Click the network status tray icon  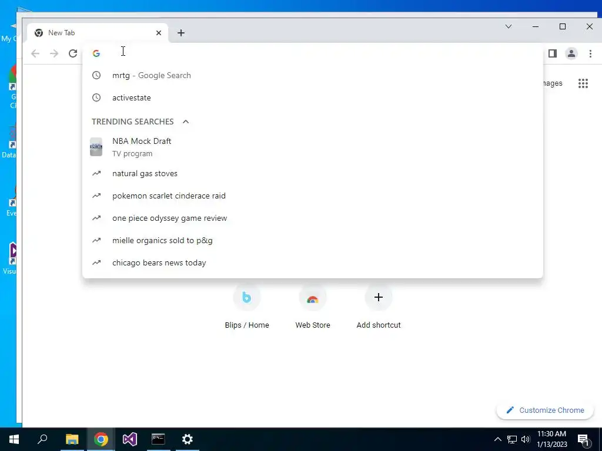pos(512,439)
